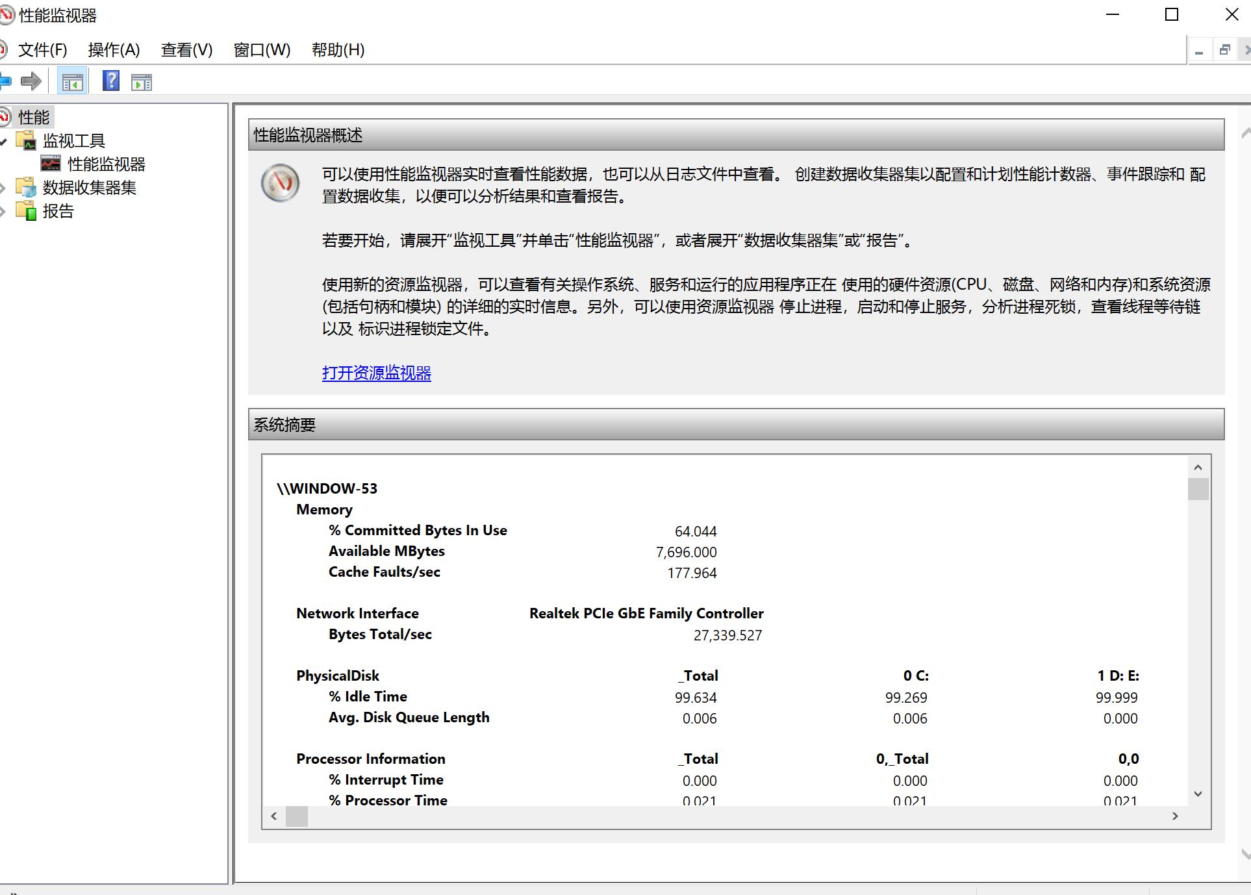Click the 1 D: E: disk column header
Screen dimensions: 1251x895
coord(1118,675)
